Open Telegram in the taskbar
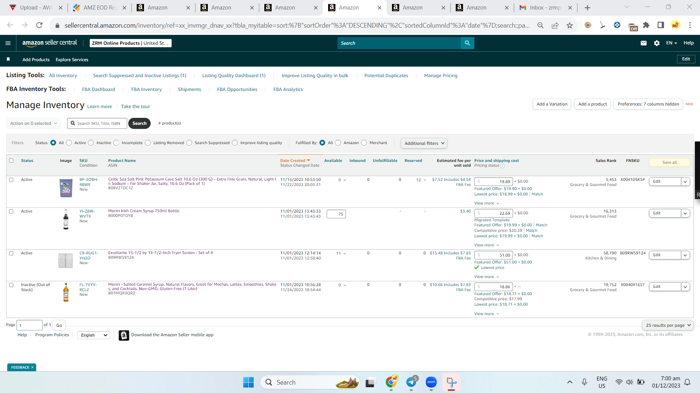The width and height of the screenshot is (700, 393). pos(411,382)
